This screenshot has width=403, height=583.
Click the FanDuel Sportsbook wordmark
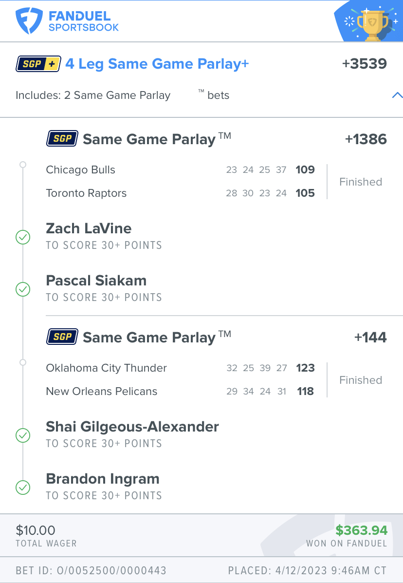(84, 21)
